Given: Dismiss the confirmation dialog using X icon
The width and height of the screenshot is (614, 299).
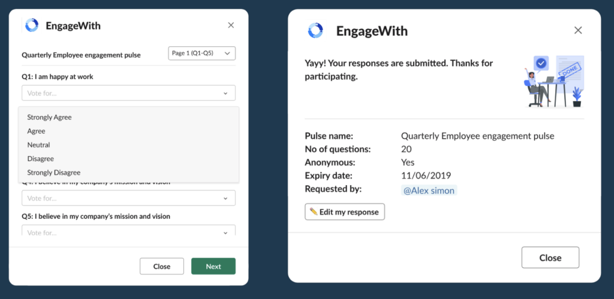Looking at the screenshot, I should coord(578,31).
